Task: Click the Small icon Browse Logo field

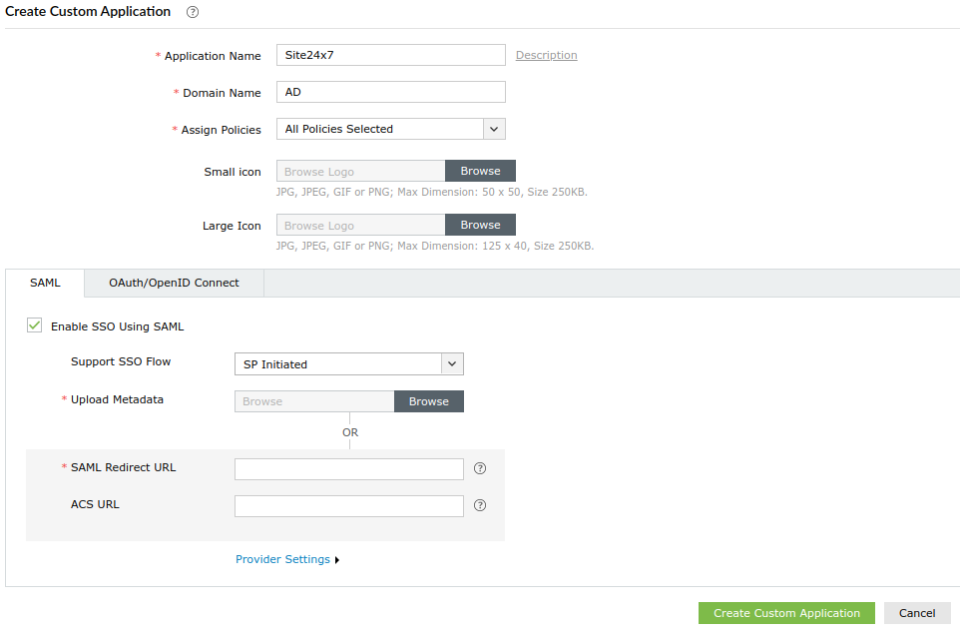Action: pyautogui.click(x=360, y=171)
